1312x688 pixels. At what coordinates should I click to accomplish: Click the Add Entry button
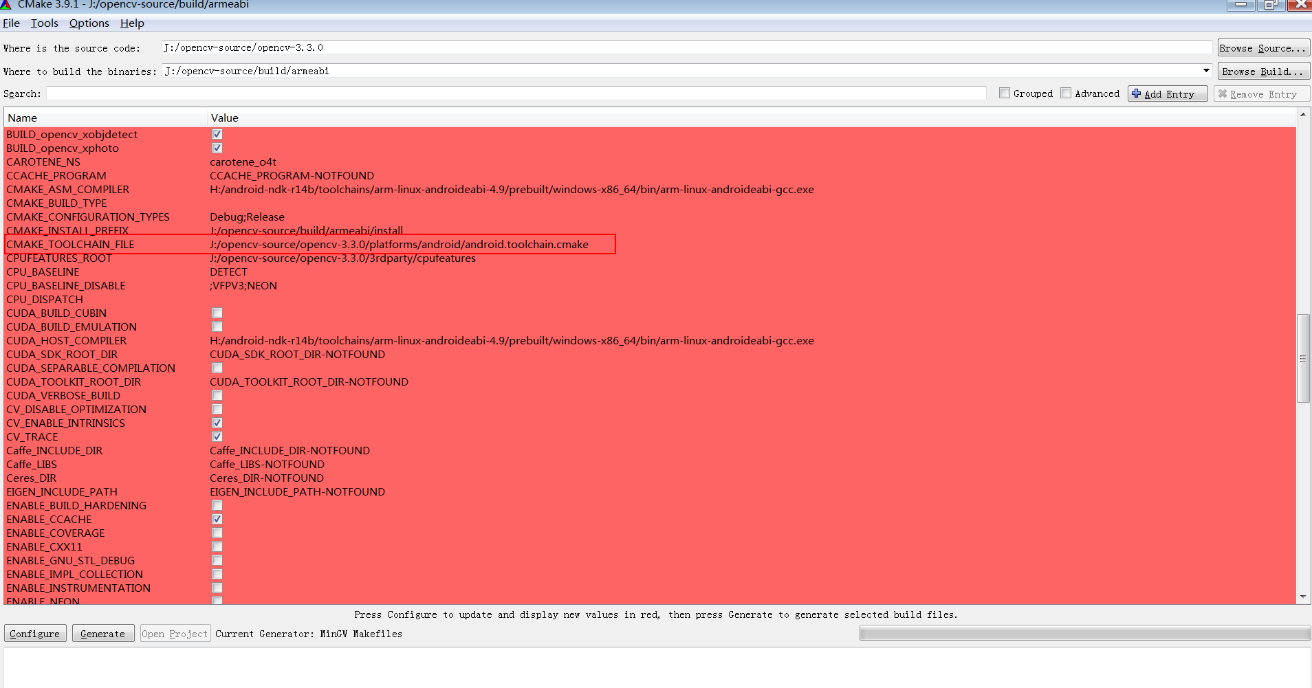pos(1167,94)
